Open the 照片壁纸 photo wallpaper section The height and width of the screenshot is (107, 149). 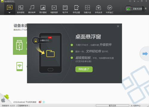point(43,9)
